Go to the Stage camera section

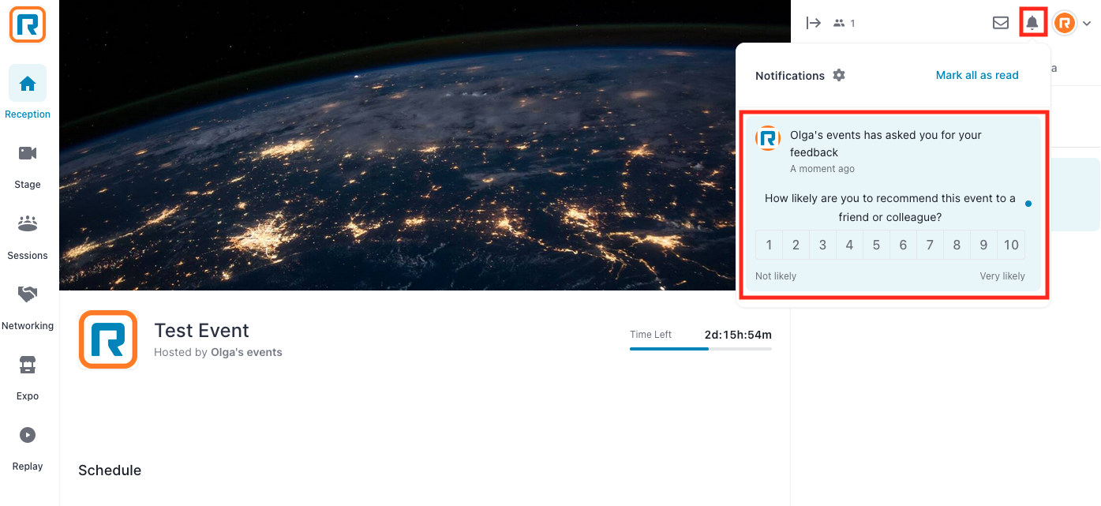(28, 166)
